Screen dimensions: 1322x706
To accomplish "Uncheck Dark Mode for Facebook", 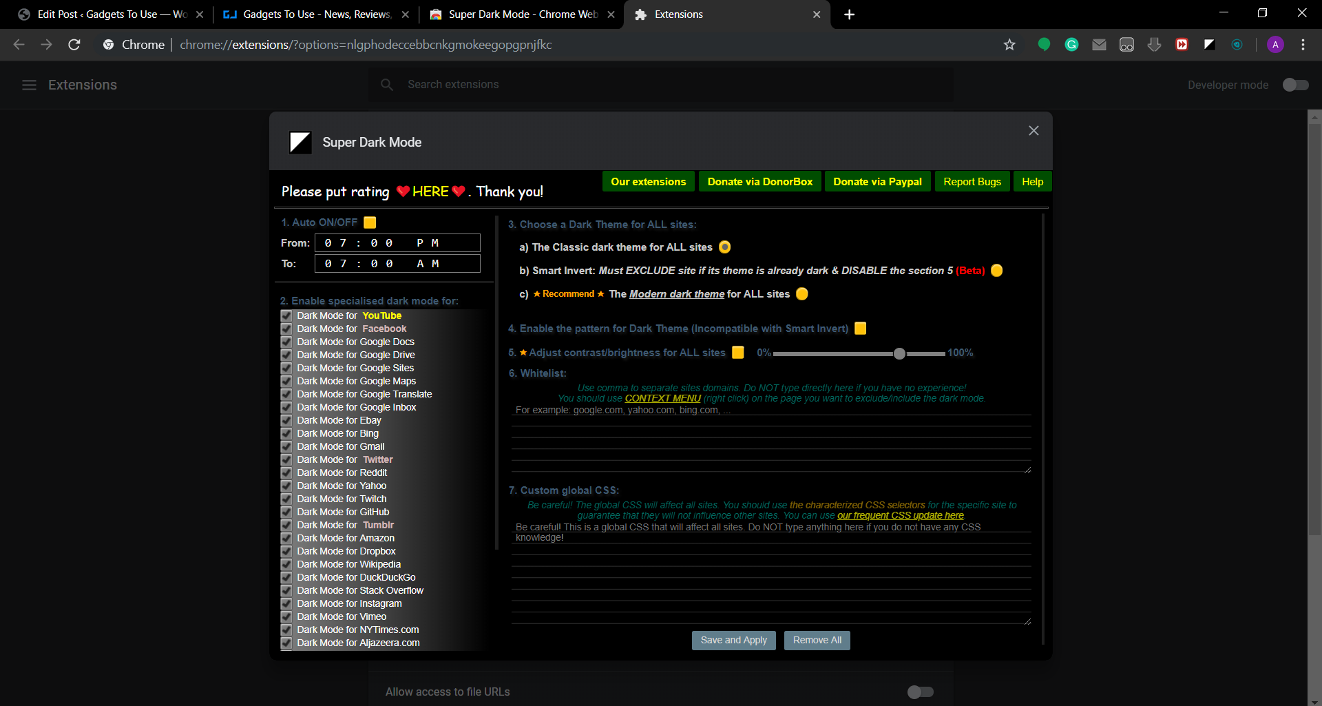I will point(286,329).
